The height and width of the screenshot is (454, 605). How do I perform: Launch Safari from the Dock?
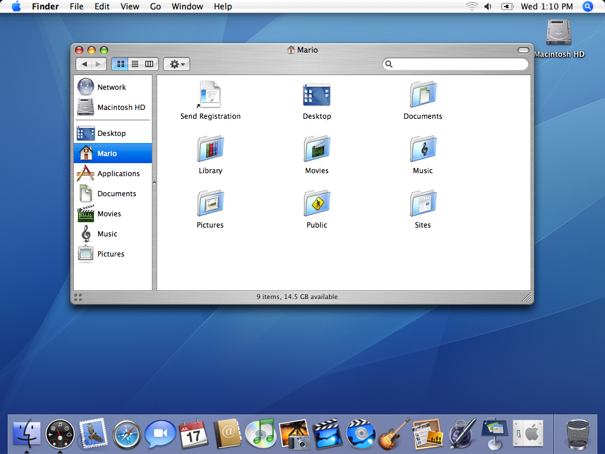(126, 434)
